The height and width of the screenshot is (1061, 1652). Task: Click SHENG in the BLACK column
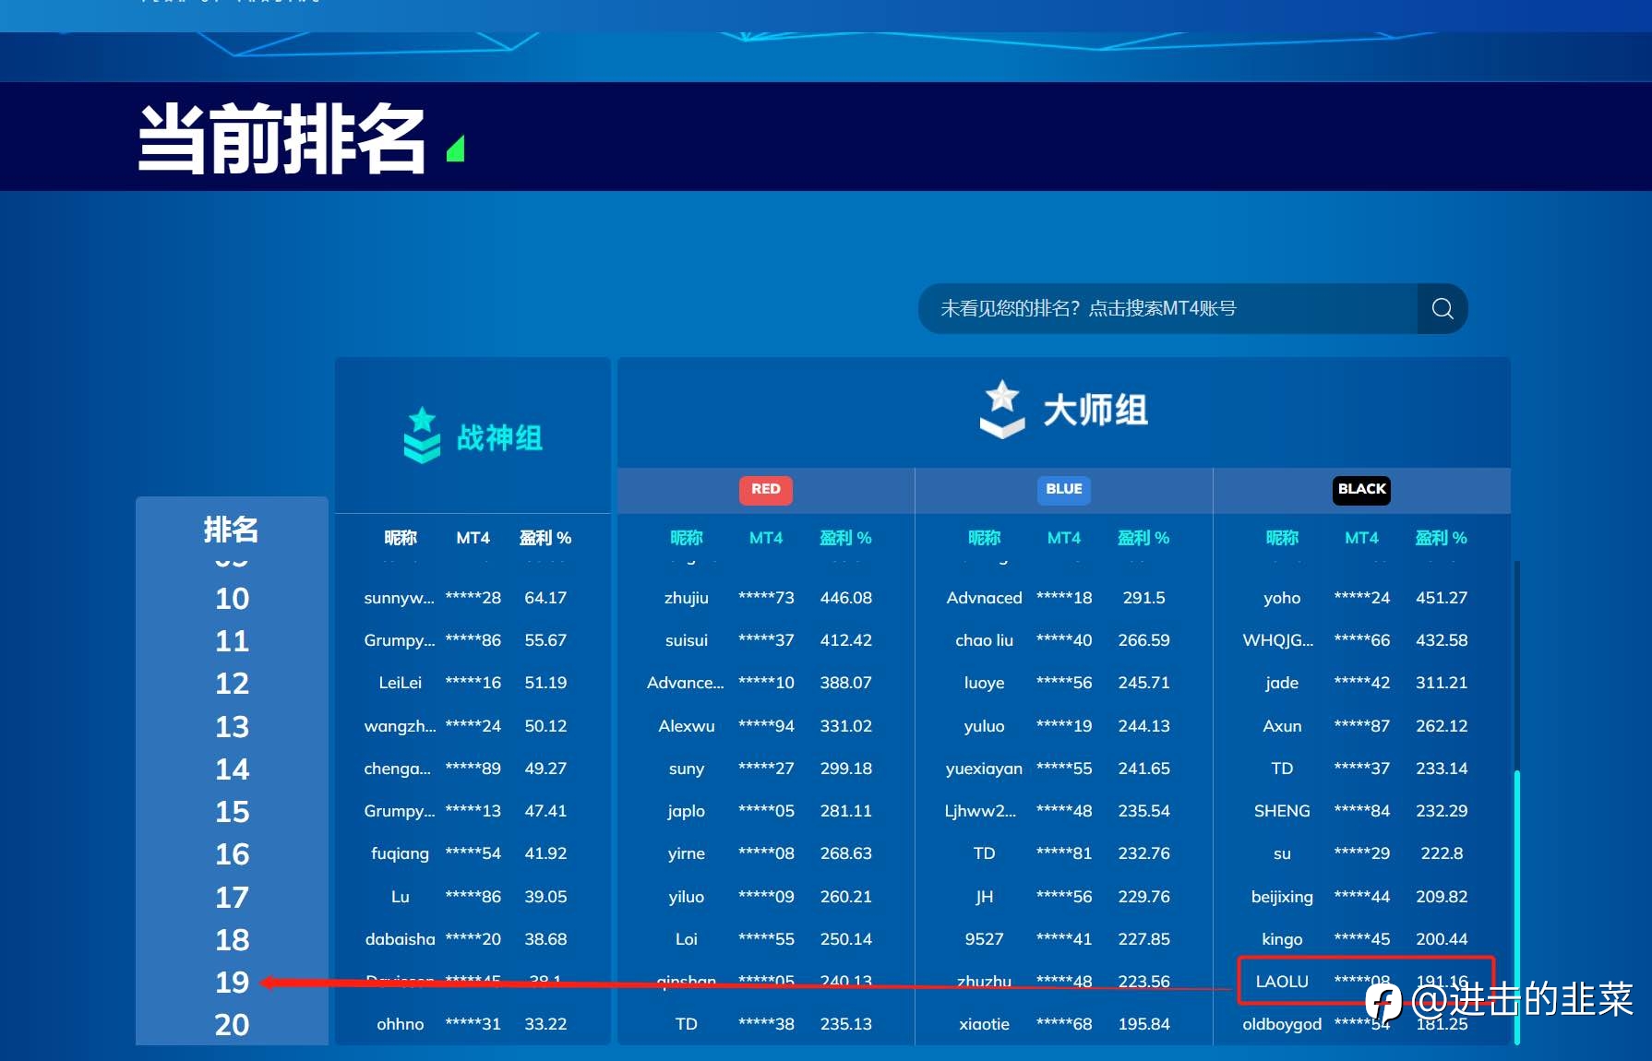(x=1282, y=811)
